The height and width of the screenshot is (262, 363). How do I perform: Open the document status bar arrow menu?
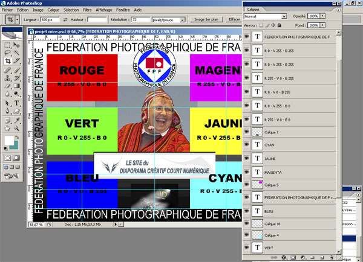(116, 224)
